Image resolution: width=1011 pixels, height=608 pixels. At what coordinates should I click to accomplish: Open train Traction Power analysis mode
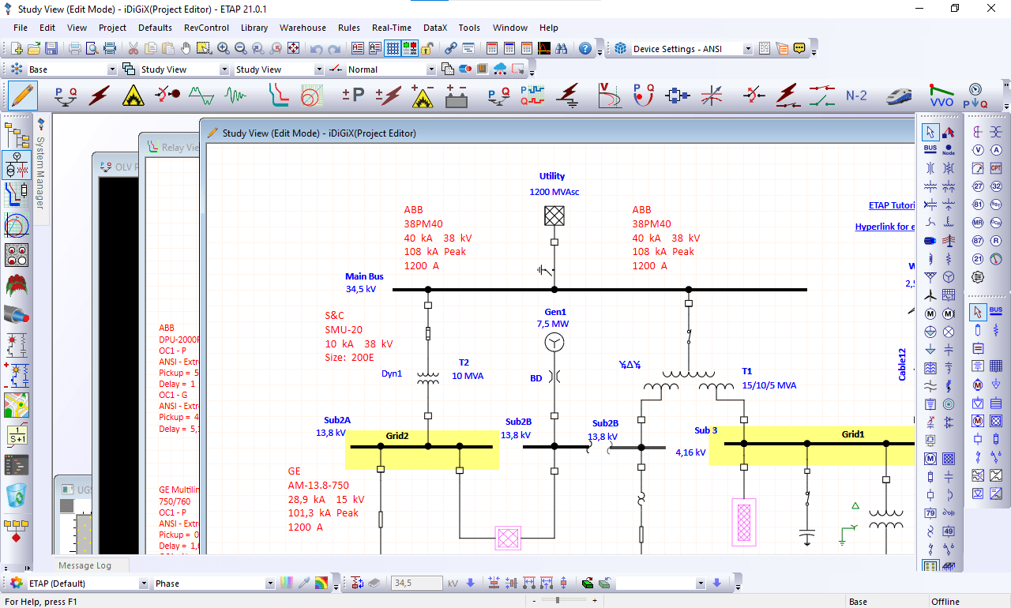point(897,96)
